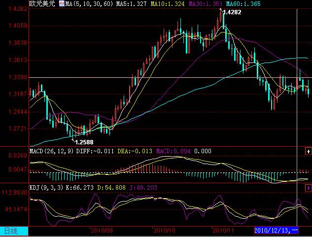Select the 日线 period tab
Screen dimensions: 312x237
click(x=14, y=231)
